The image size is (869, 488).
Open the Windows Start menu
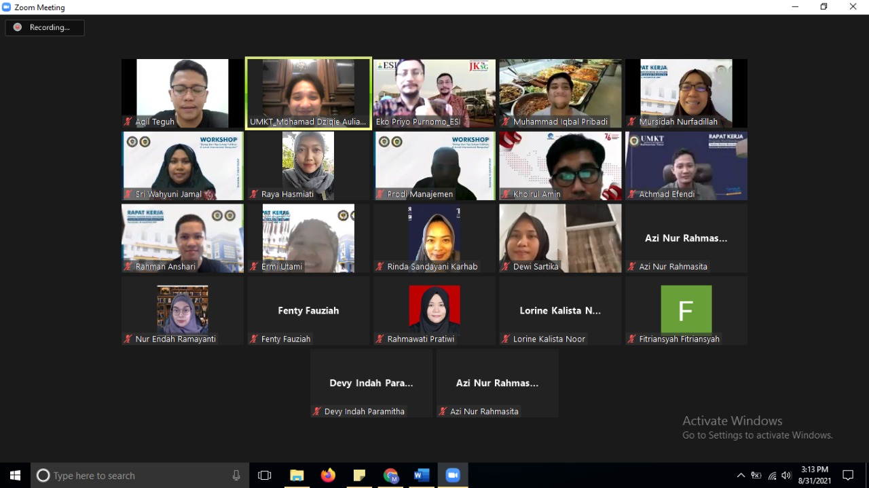click(x=15, y=475)
